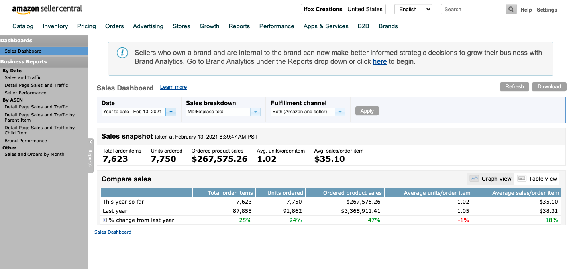The height and width of the screenshot is (269, 569).
Task: Expand the % change from last year row
Action: coord(105,220)
